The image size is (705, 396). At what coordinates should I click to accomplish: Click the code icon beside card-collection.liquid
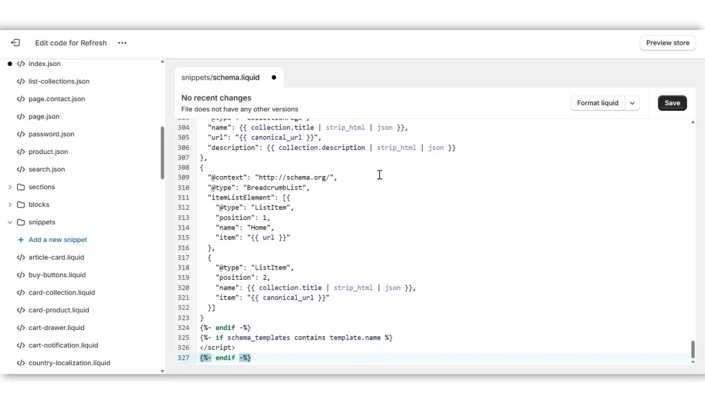click(x=21, y=292)
